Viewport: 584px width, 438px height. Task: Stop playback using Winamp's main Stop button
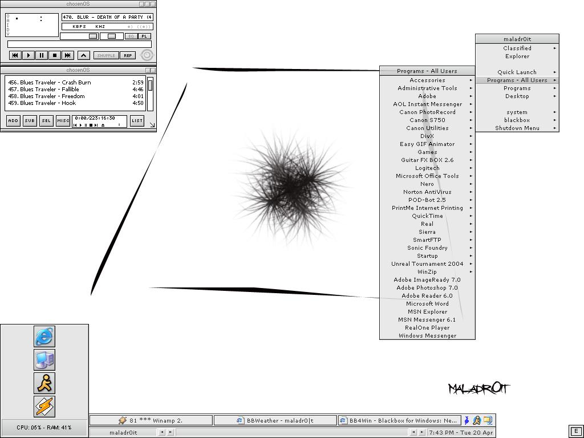point(55,55)
